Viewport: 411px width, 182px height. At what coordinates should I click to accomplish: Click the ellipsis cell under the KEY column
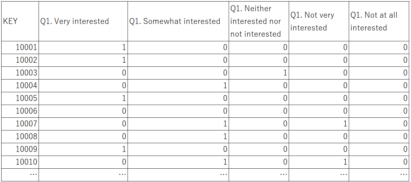(x=20, y=175)
